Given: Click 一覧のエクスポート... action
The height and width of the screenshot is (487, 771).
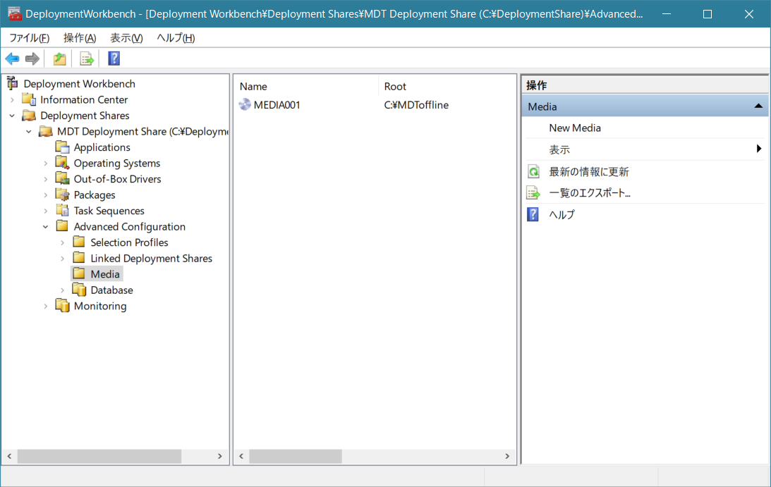Looking at the screenshot, I should (590, 192).
